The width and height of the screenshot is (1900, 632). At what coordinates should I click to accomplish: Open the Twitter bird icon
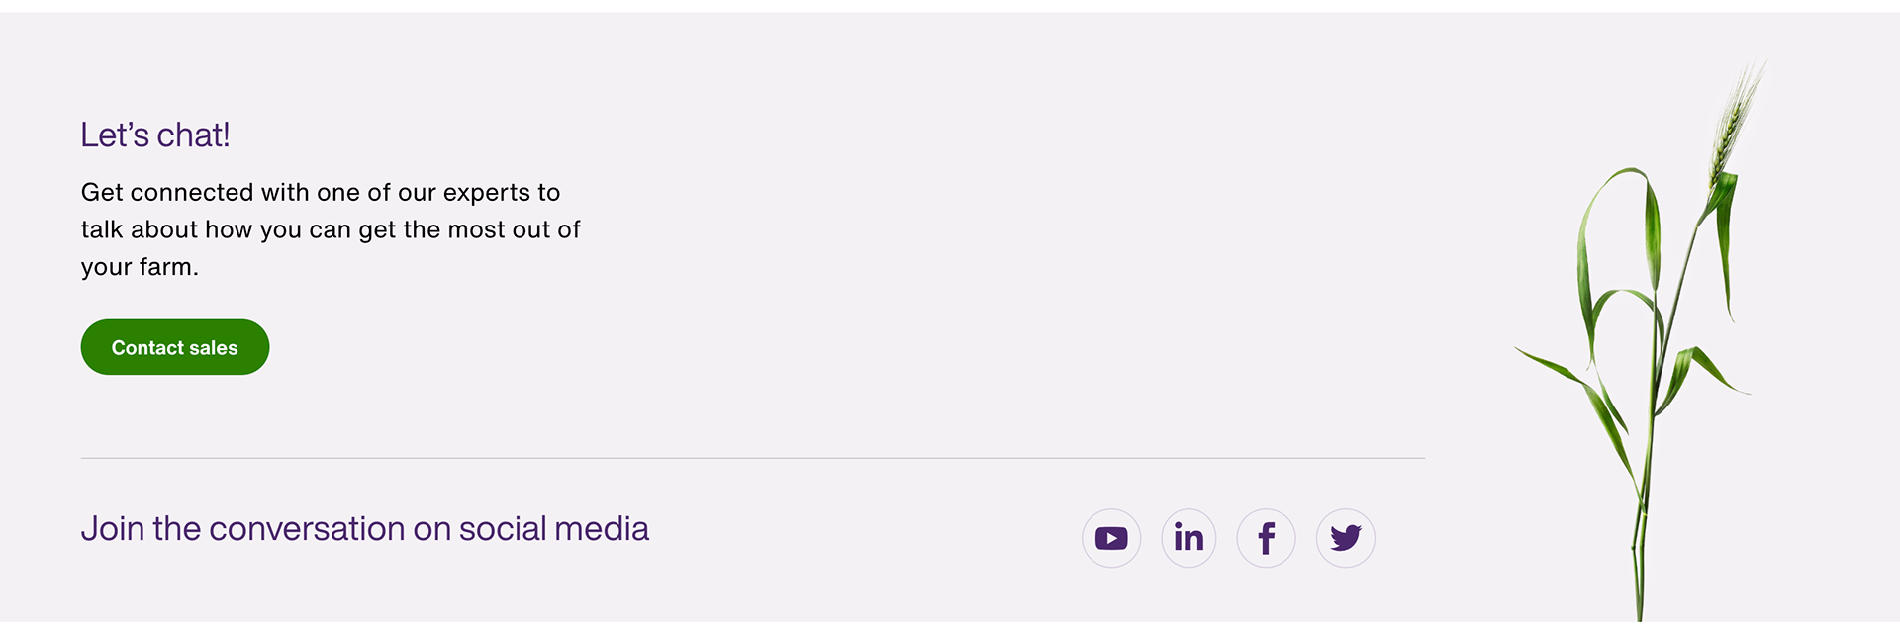pos(1345,538)
